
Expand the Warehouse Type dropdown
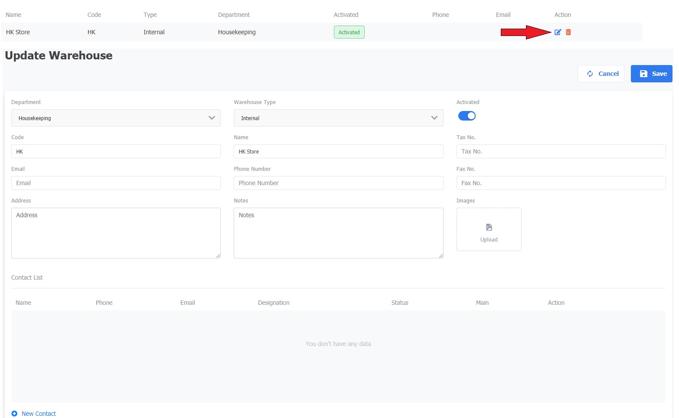point(338,118)
